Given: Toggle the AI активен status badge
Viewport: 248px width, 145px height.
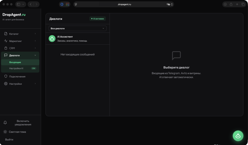Looking at the screenshot, I should (x=98, y=19).
